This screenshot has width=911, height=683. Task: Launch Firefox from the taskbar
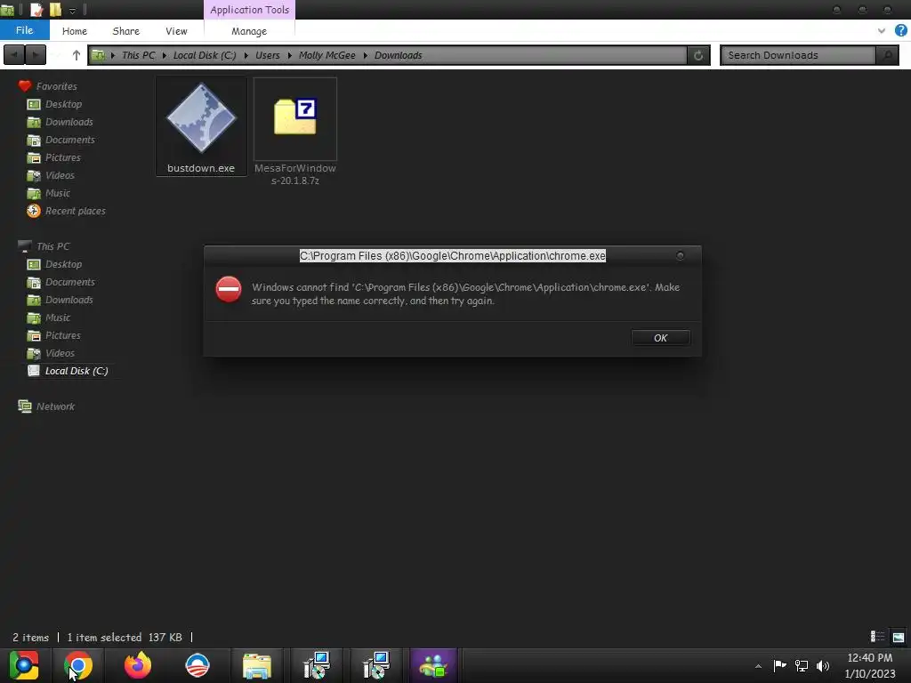[138, 665]
